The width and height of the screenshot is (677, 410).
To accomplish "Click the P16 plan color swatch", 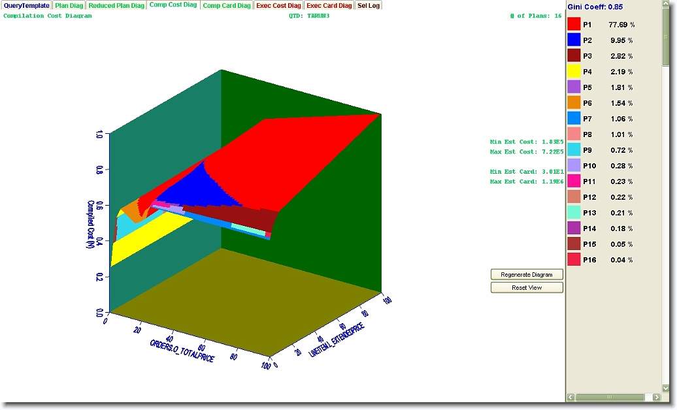I will click(x=574, y=259).
